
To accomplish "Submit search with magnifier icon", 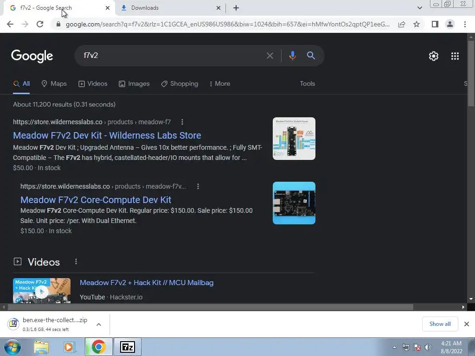I will coord(311,56).
